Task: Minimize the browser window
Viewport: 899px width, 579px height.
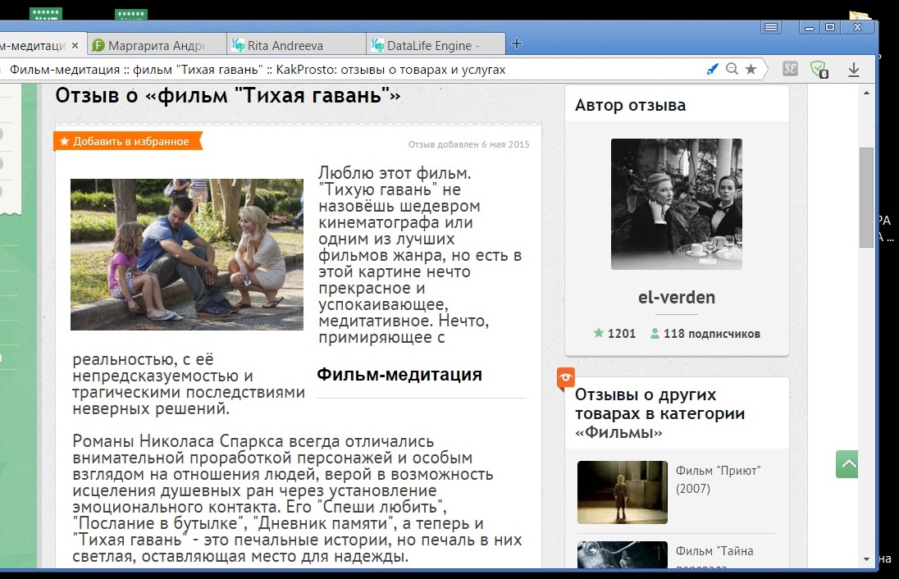Action: tap(810, 27)
